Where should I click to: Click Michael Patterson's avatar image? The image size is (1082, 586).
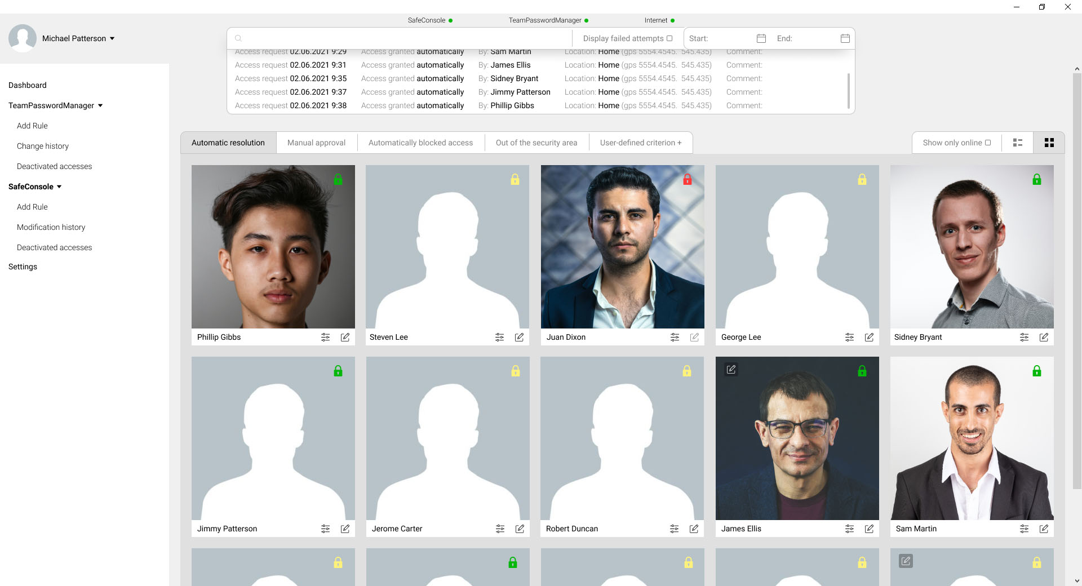(23, 38)
